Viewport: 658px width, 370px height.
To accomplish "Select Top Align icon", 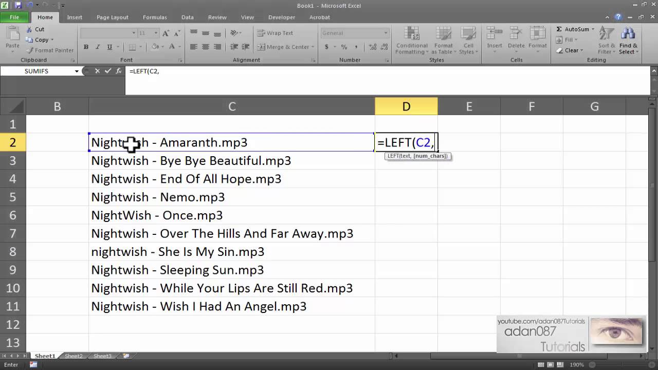I will [x=194, y=32].
